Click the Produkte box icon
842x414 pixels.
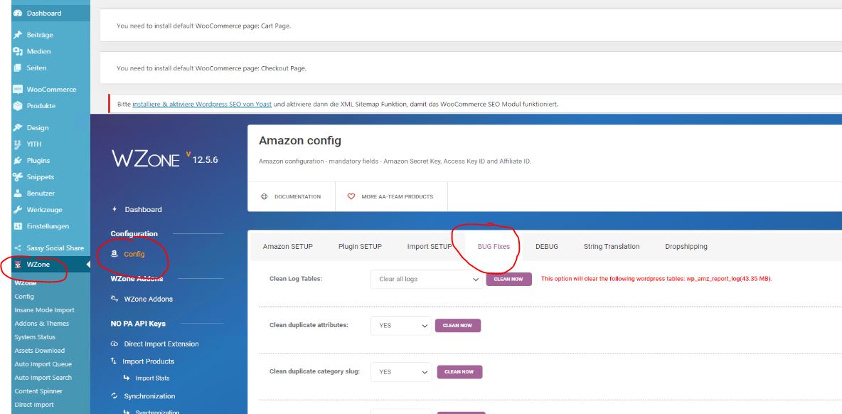18,106
